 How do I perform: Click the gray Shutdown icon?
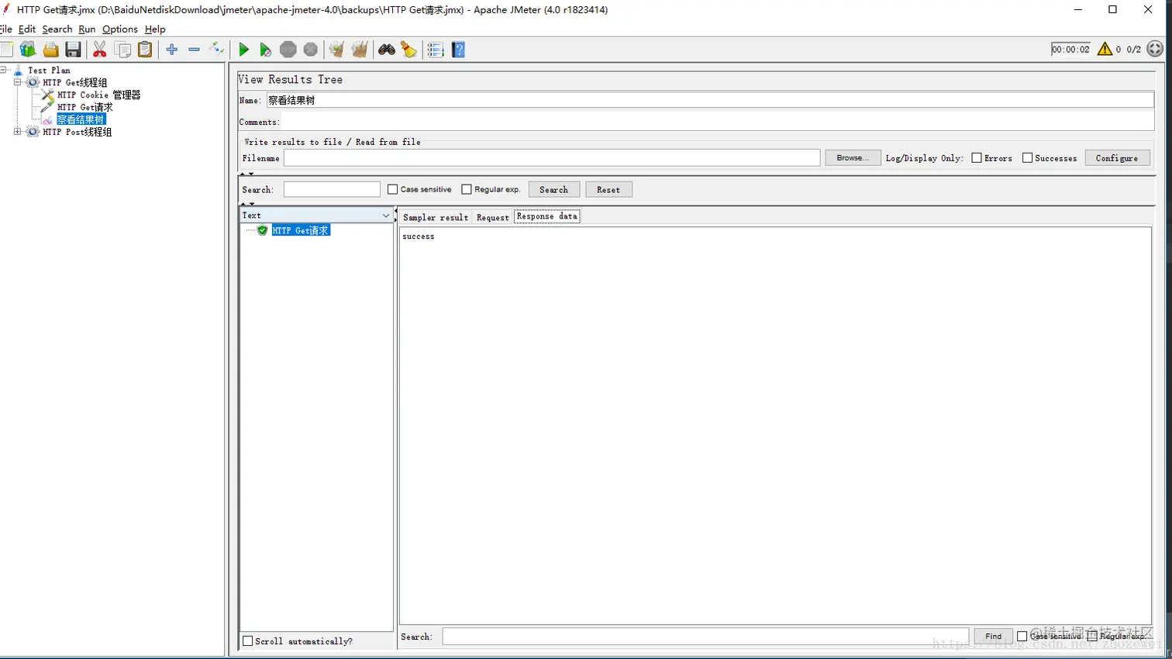[311, 50]
